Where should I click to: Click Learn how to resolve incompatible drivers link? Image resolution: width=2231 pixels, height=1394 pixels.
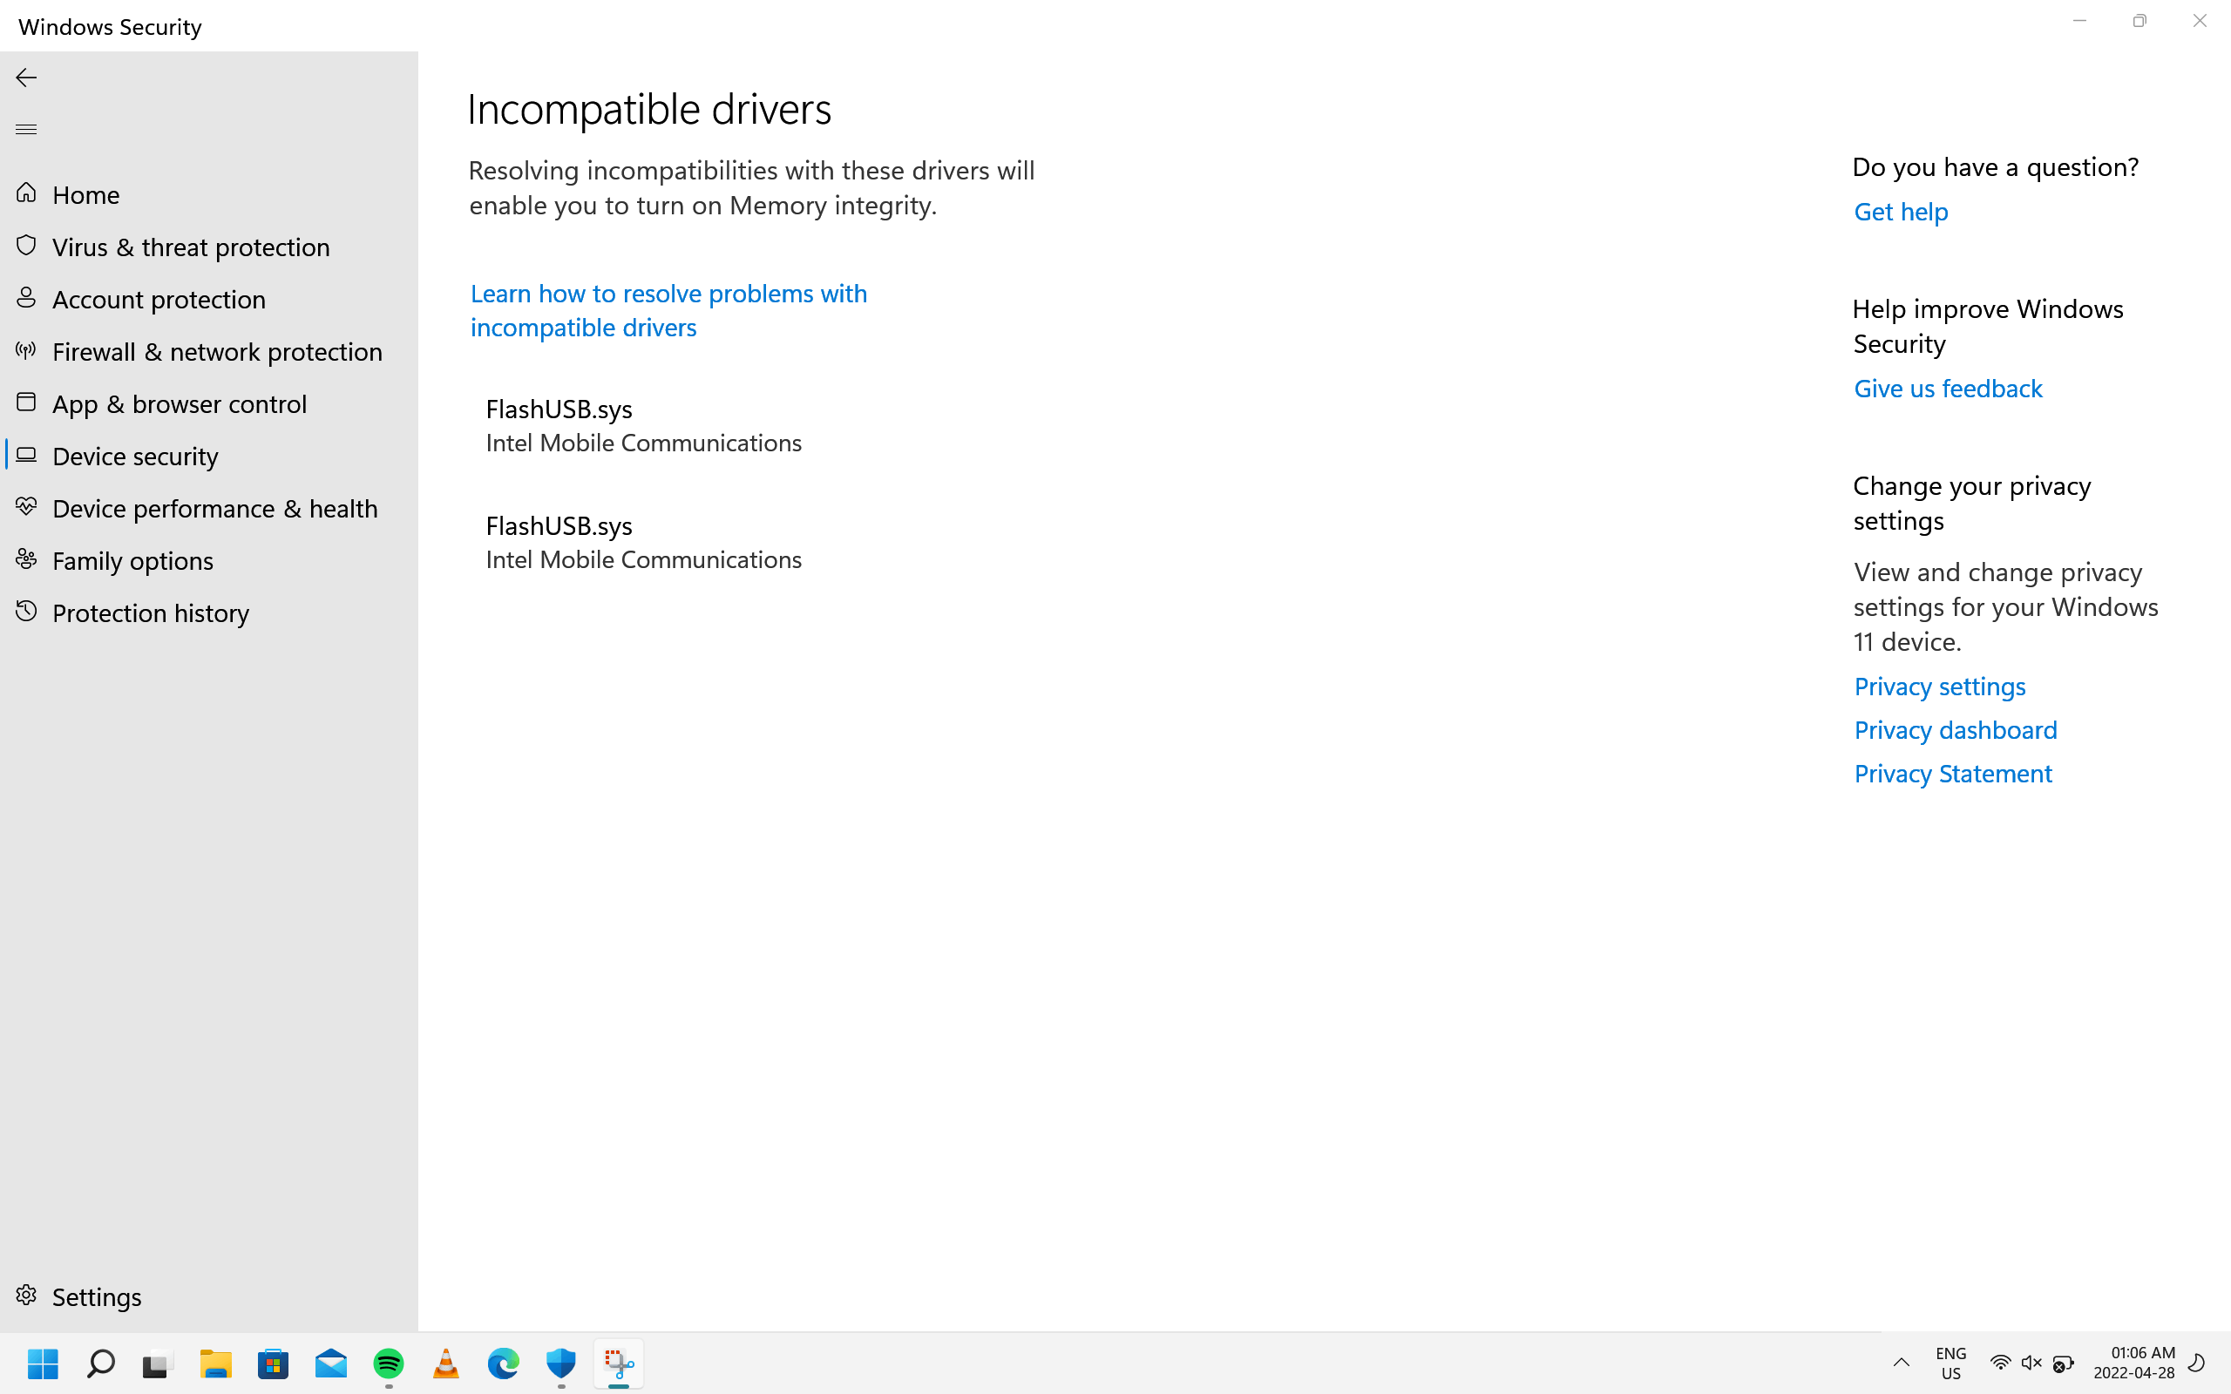click(x=668, y=310)
